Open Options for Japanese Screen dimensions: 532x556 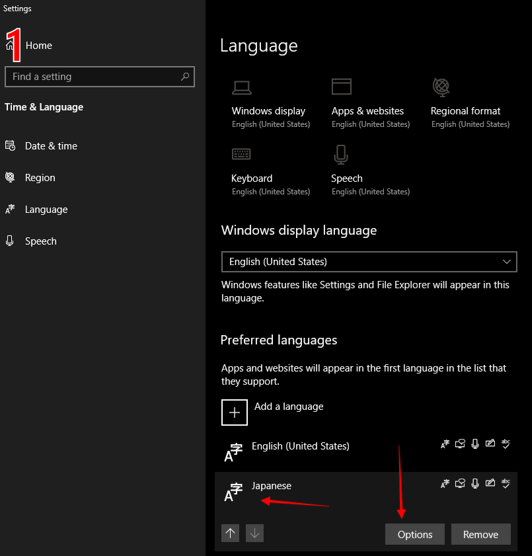coord(415,534)
